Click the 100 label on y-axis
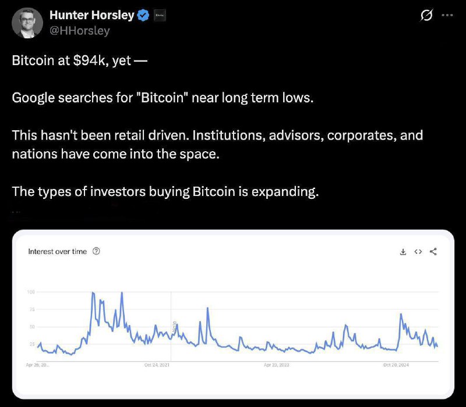Image resolution: width=466 pixels, height=407 pixels. (x=31, y=292)
